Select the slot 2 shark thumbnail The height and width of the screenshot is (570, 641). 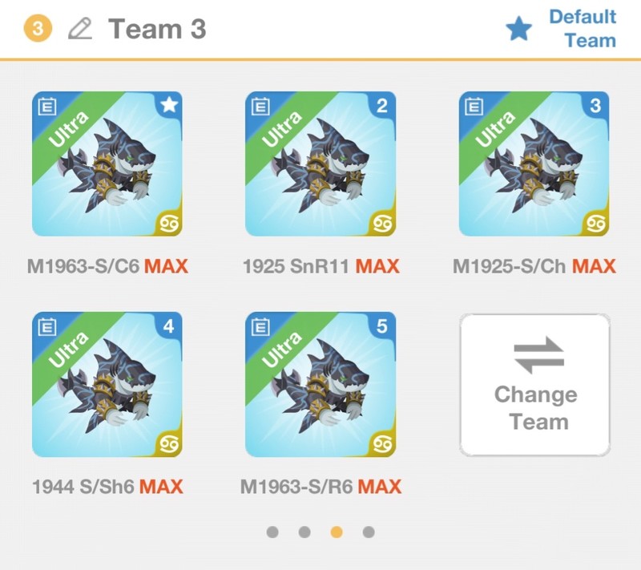(x=320, y=164)
